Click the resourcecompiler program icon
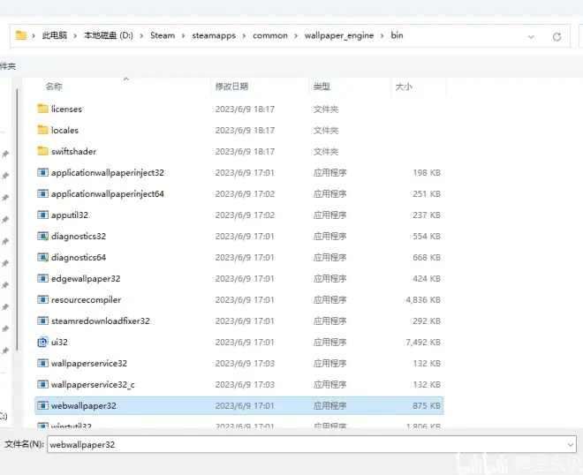 point(42,299)
